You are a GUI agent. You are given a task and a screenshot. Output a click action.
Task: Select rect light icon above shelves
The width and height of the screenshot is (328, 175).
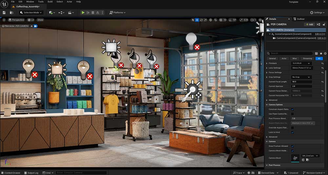[x=111, y=47]
